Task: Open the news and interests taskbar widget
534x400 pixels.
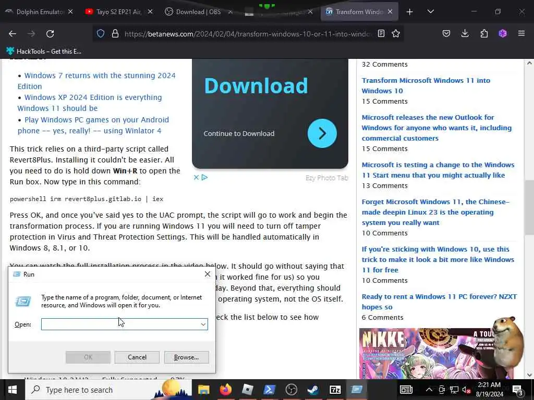Action: pyautogui.click(x=406, y=390)
